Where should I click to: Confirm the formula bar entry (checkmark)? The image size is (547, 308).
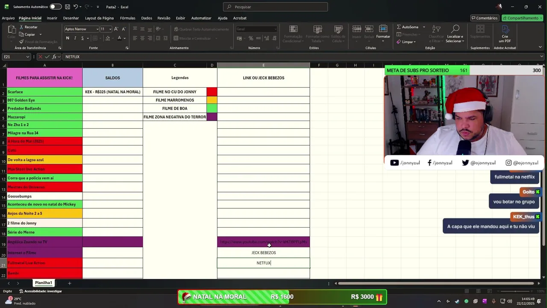point(47,56)
